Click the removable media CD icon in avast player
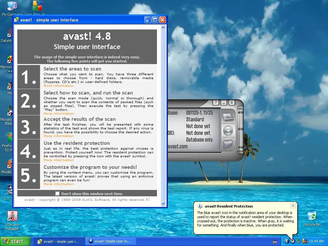Viewport: 328px width, 246px height. [228, 131]
